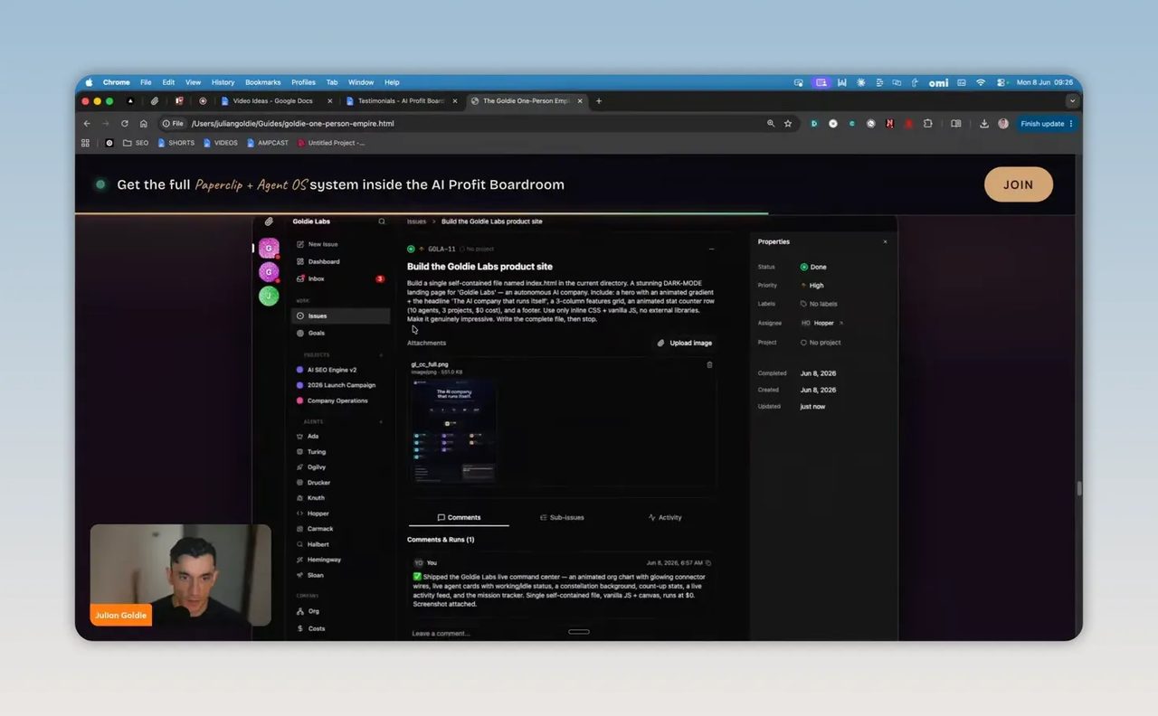Click the address bar URL
Image resolution: width=1158 pixels, height=716 pixels.
tap(292, 124)
